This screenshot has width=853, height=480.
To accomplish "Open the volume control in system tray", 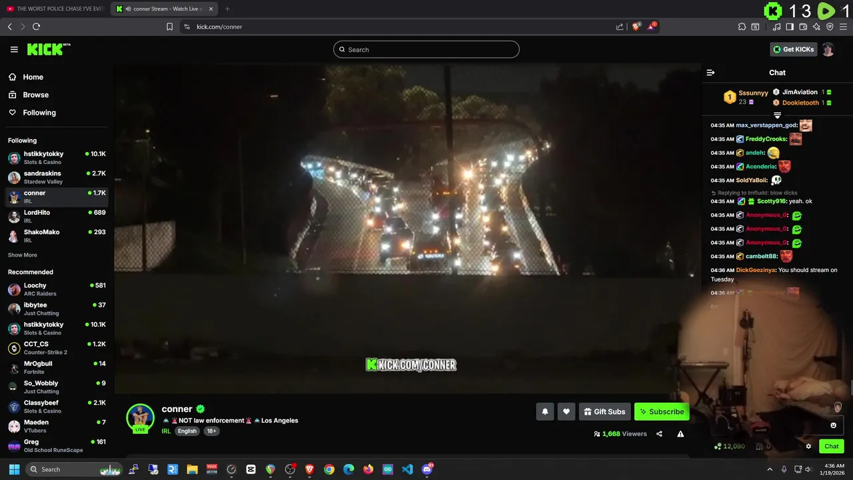I will click(x=808, y=469).
